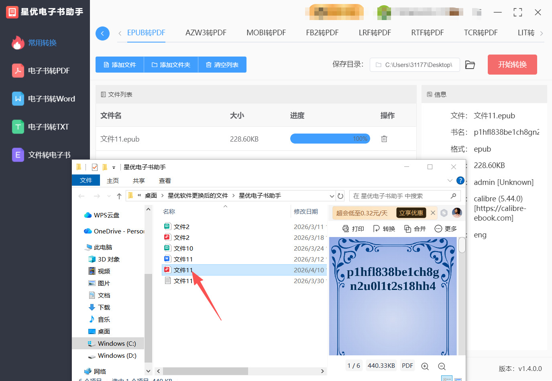Click the 合并 merge button in the preview
Screen dimensions: 552x381
pos(415,229)
